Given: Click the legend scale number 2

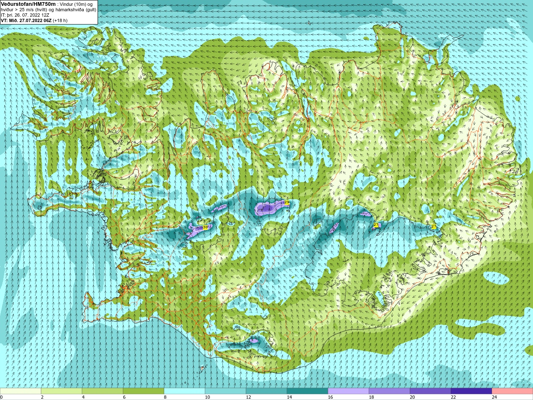Looking at the screenshot, I should click(42, 397).
